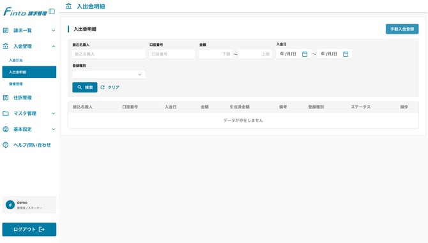Click the 登録種別 table column header
The width and height of the screenshot is (428, 243).
pyautogui.click(x=316, y=107)
